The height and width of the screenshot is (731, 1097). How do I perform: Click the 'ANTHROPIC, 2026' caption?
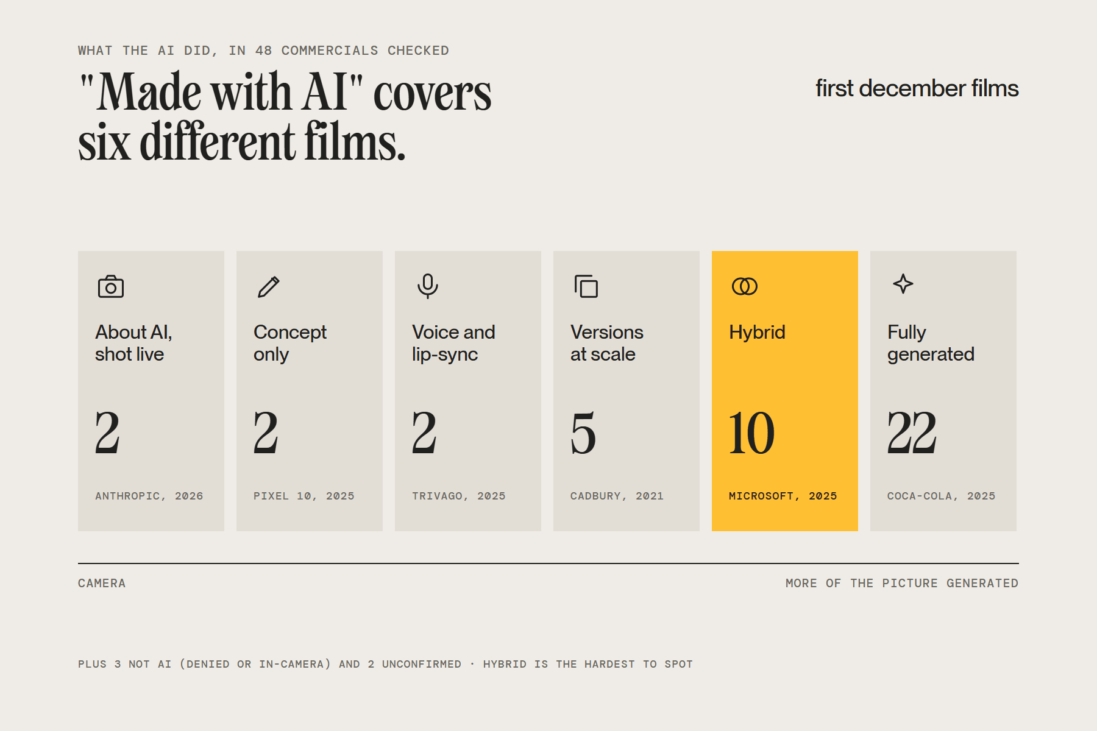pyautogui.click(x=149, y=496)
